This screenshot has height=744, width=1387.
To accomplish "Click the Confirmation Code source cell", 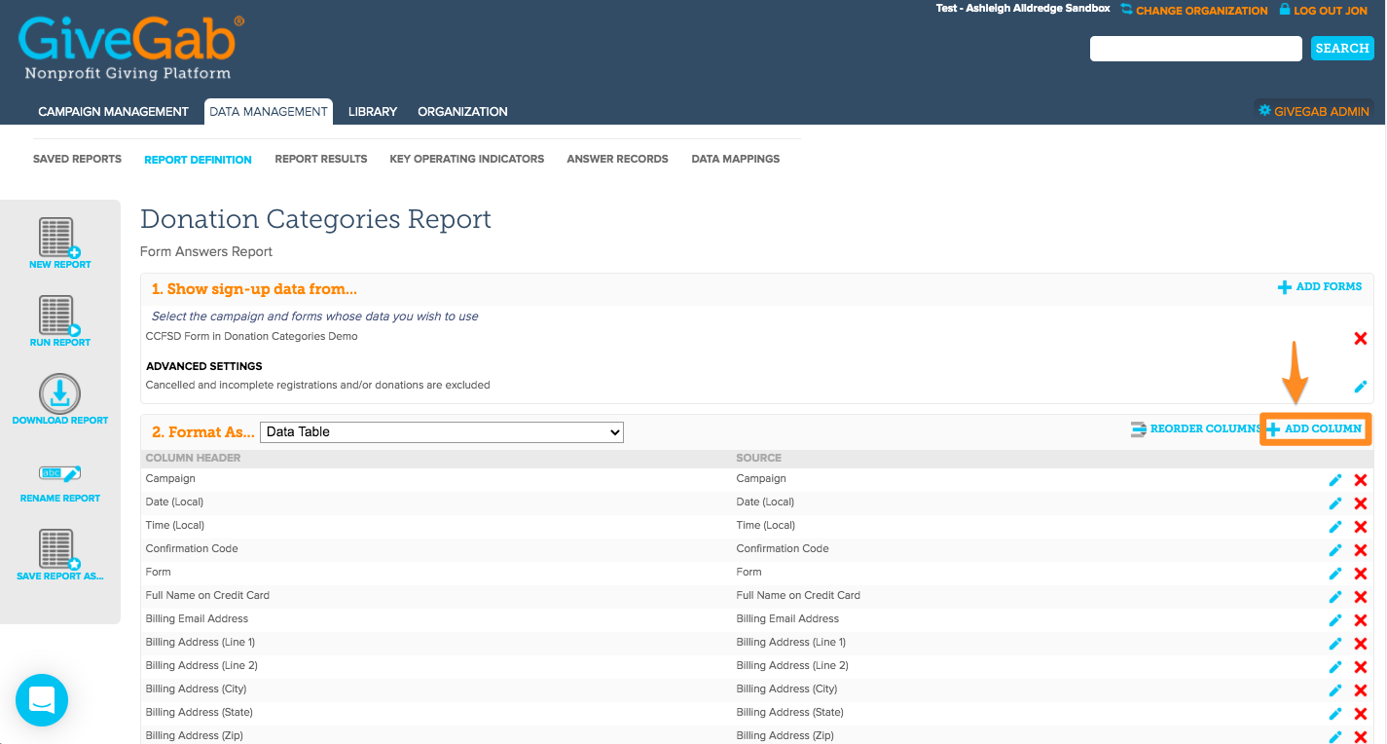I will (x=783, y=549).
